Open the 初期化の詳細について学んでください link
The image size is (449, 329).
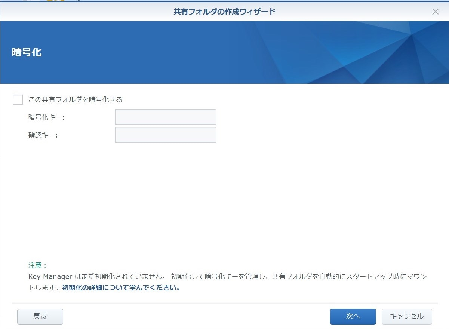click(x=121, y=288)
